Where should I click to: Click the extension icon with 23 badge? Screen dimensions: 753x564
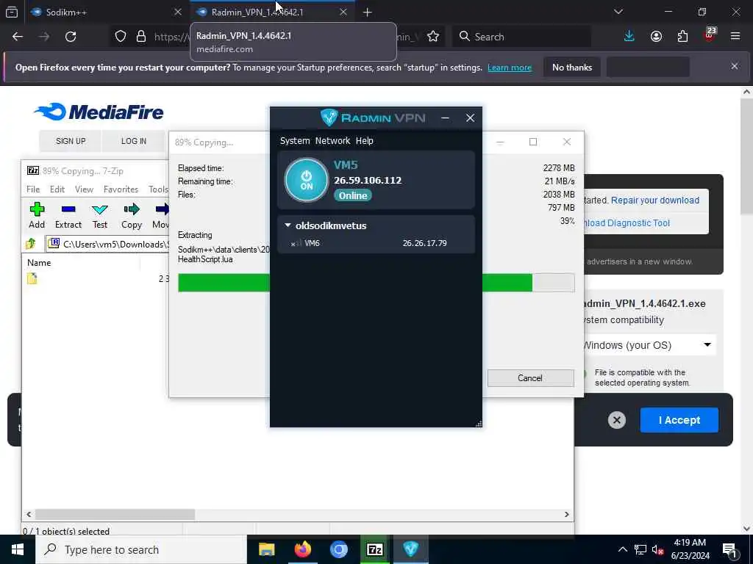710,35
